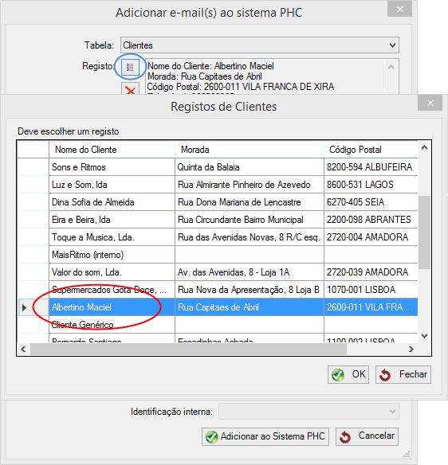Screen dimensions: 448x465
Task: Click the Fechar button
Action: click(403, 374)
